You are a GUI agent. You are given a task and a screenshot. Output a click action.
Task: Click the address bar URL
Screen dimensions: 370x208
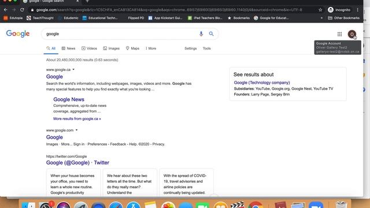(x=169, y=10)
